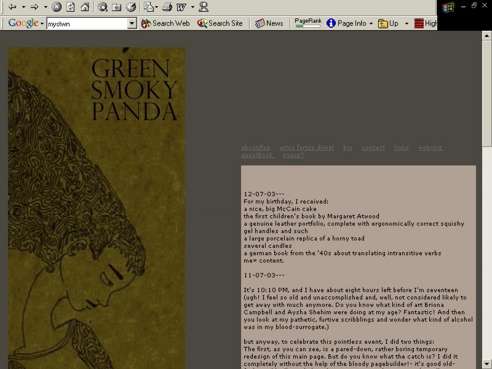Click the 'me= content.' line
The height and width of the screenshot is (369, 492).
264,260
